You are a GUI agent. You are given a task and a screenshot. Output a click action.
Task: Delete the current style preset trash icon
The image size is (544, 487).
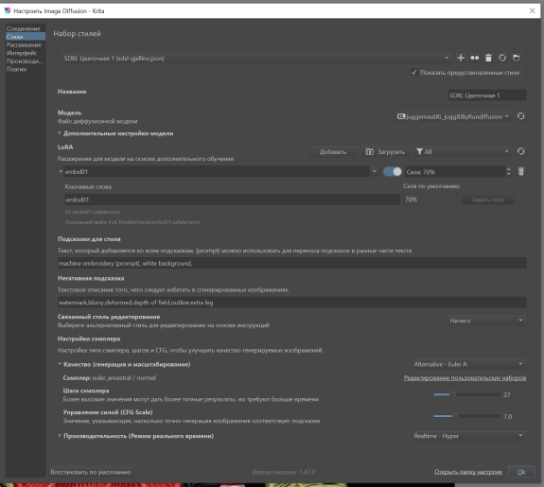[x=488, y=58]
